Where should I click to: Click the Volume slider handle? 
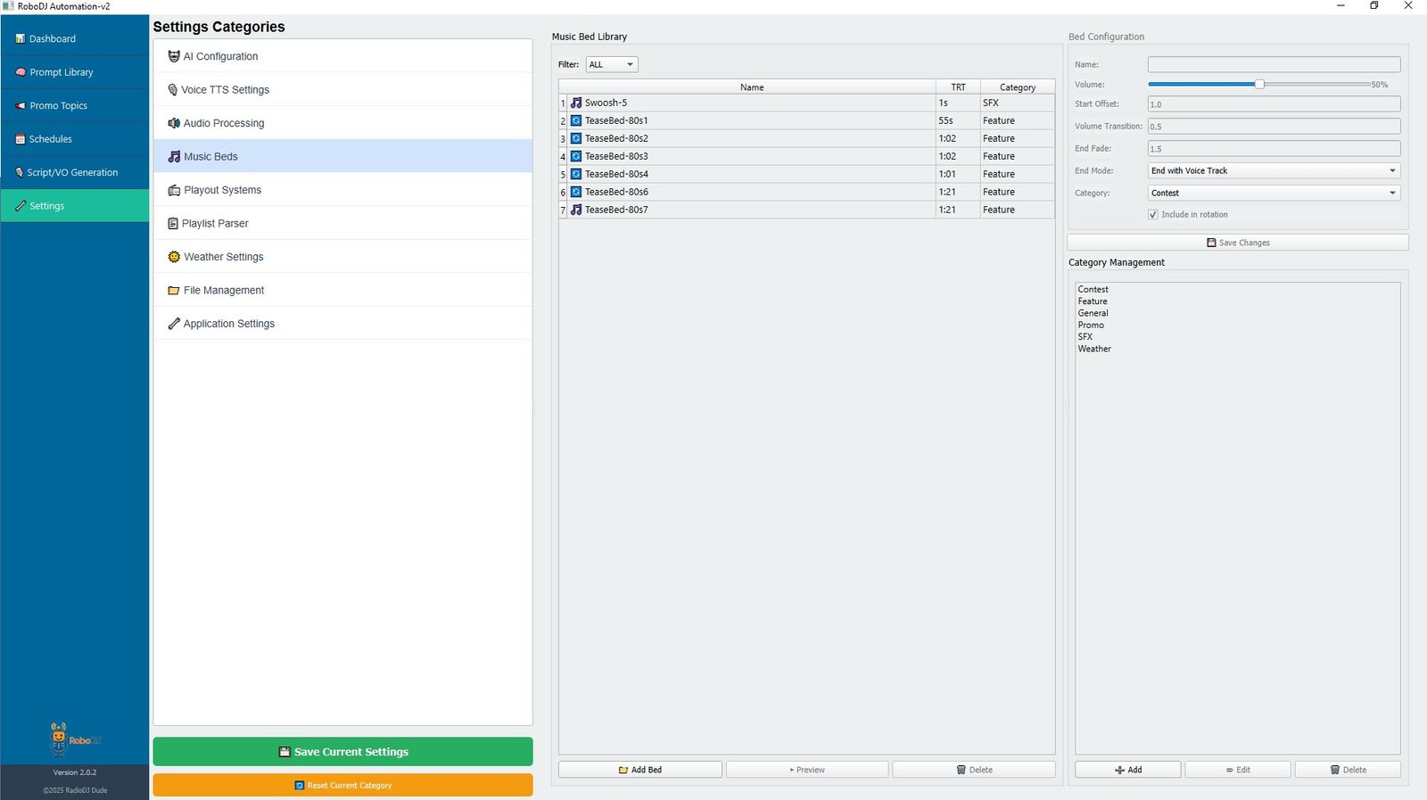[1259, 84]
